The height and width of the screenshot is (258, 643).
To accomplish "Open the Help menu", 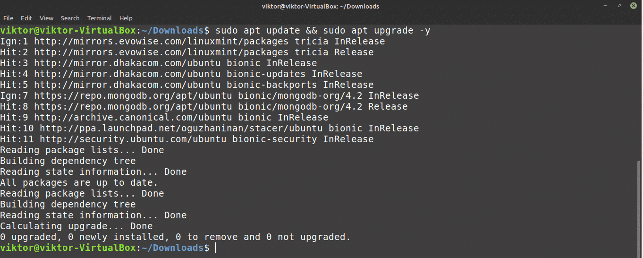I will [126, 18].
